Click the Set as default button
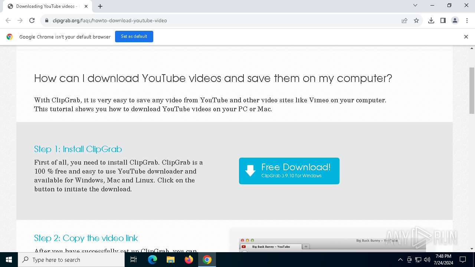Image resolution: width=475 pixels, height=267 pixels. (x=134, y=36)
